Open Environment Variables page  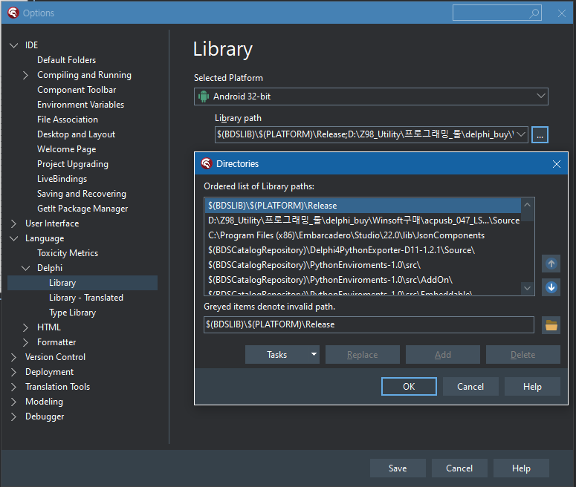click(80, 105)
